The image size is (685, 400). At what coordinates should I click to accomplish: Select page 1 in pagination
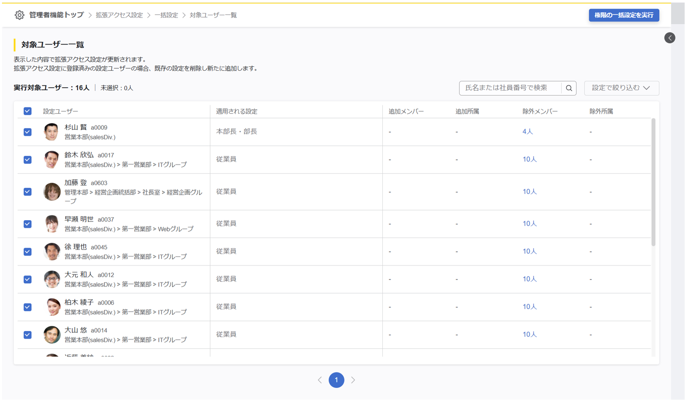[336, 380]
